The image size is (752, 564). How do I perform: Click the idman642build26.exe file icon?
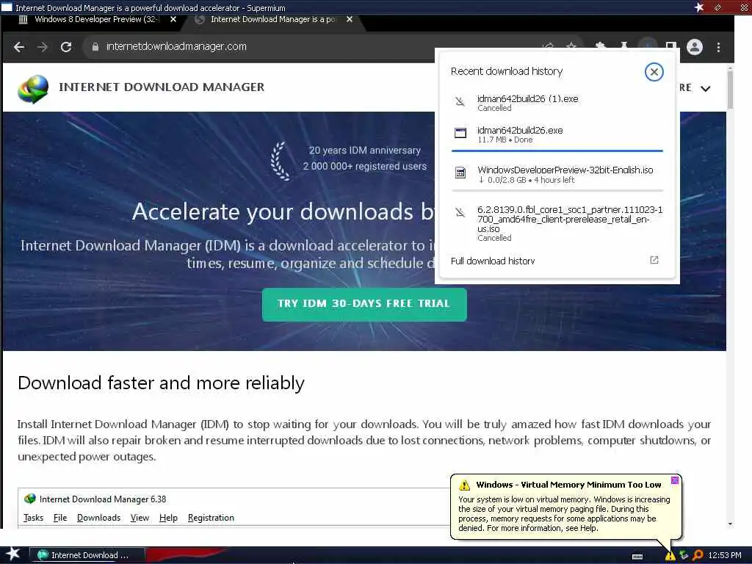(460, 133)
